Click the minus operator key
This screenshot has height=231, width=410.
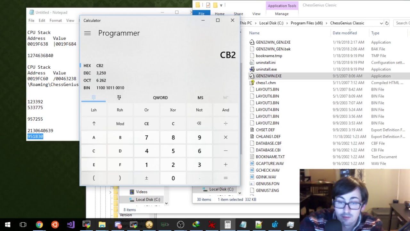click(225, 151)
